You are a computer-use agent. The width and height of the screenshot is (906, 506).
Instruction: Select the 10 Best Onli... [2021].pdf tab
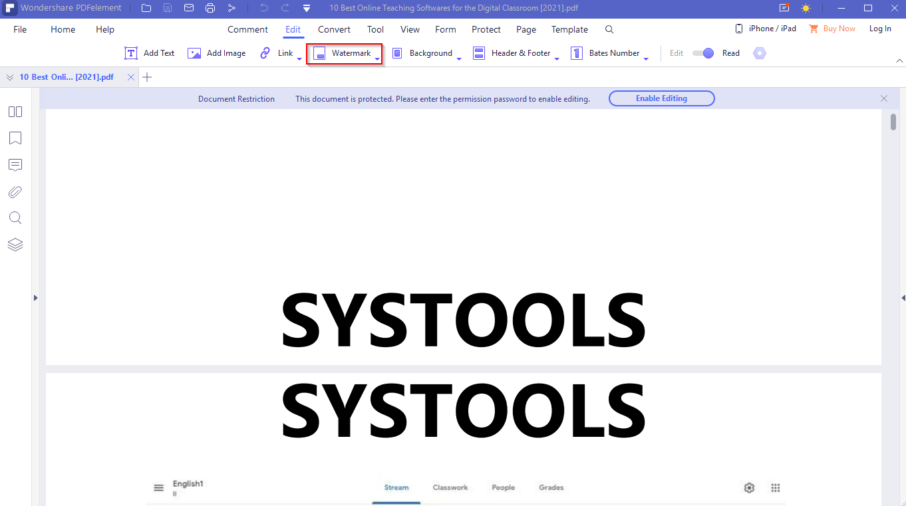click(x=67, y=77)
